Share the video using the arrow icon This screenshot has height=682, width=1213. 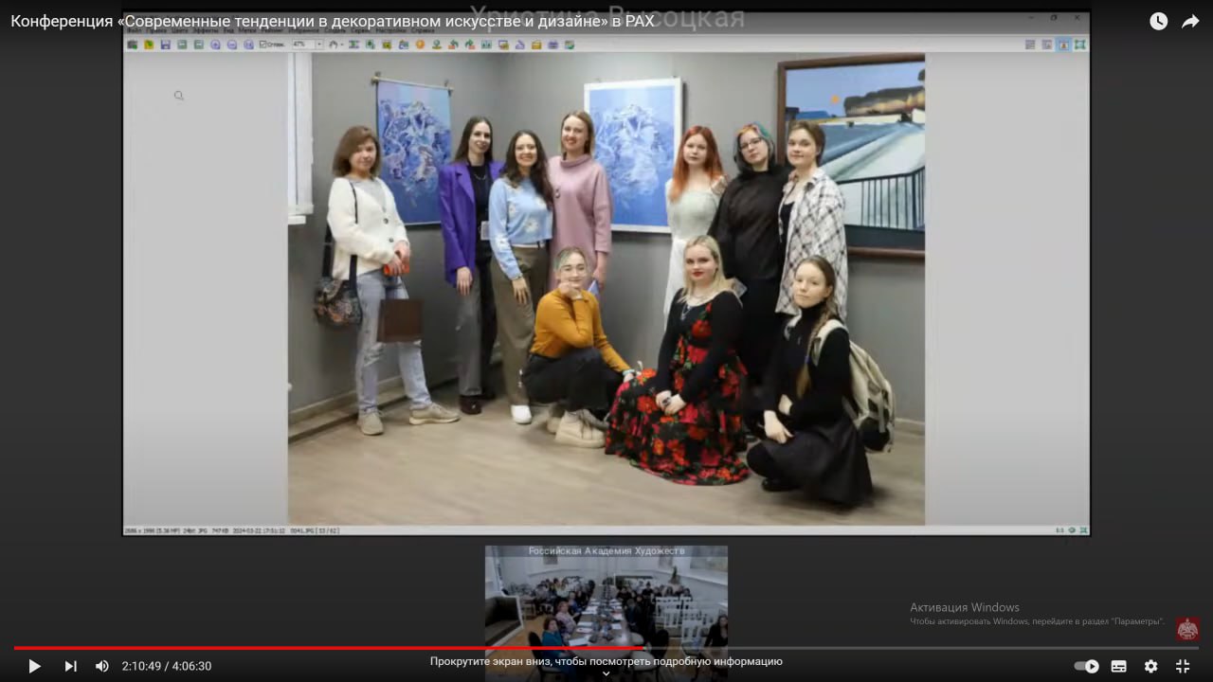[1190, 21]
